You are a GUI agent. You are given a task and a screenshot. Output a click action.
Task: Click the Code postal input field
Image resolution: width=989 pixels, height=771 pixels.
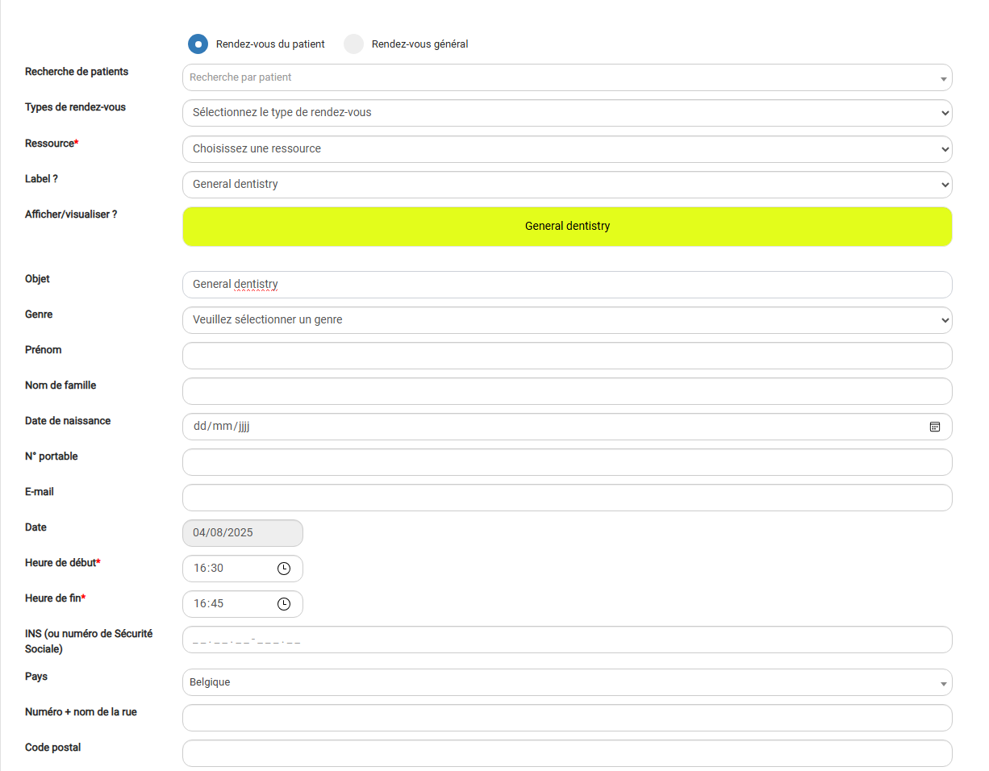pos(566,753)
